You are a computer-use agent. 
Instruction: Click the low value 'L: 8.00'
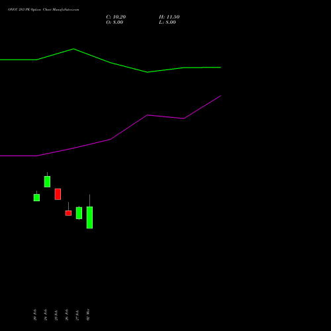click(x=167, y=23)
